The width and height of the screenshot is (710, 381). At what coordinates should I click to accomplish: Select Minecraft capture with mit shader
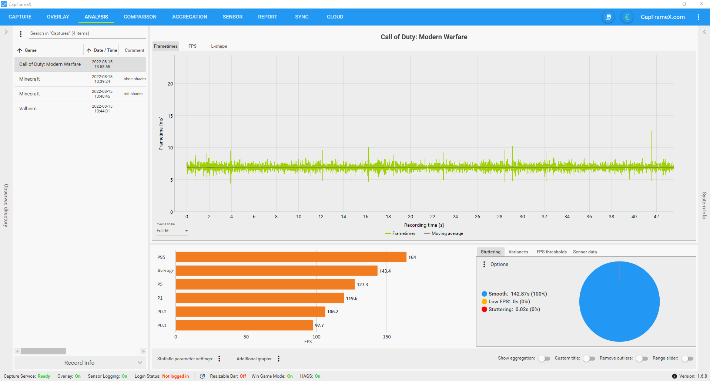[x=80, y=94]
